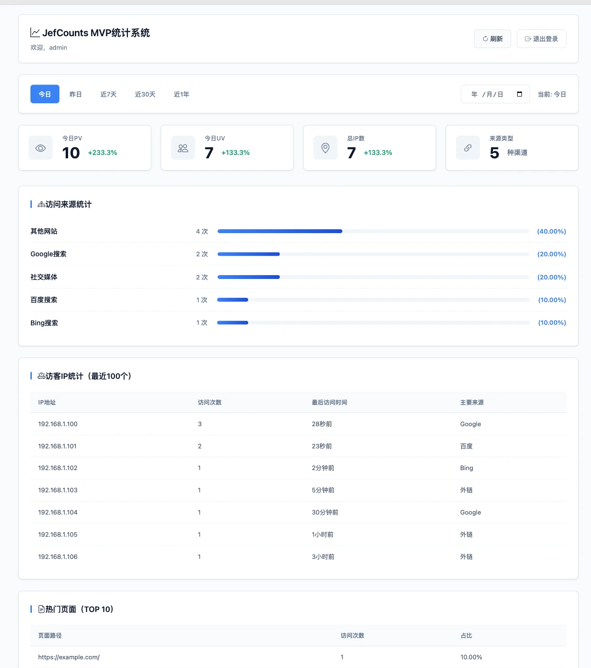Screen dimensions: 591x668
Task: Click the 4 次 visit count
Action: coord(202,231)
